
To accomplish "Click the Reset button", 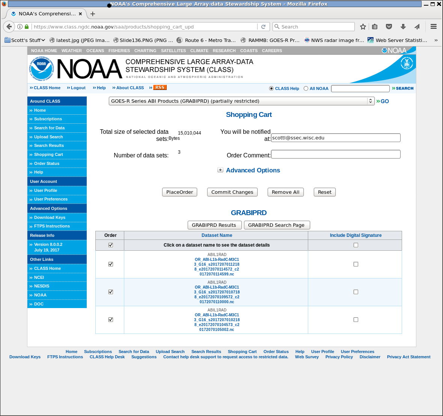I will point(325,192).
